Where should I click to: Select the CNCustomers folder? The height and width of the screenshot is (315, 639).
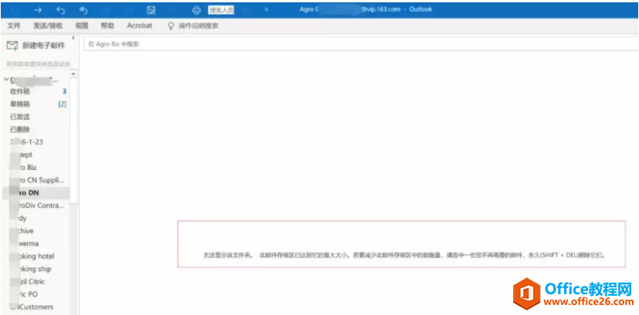point(32,307)
